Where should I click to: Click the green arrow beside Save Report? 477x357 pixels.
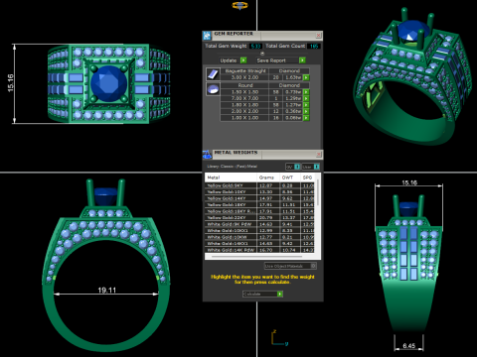point(302,60)
